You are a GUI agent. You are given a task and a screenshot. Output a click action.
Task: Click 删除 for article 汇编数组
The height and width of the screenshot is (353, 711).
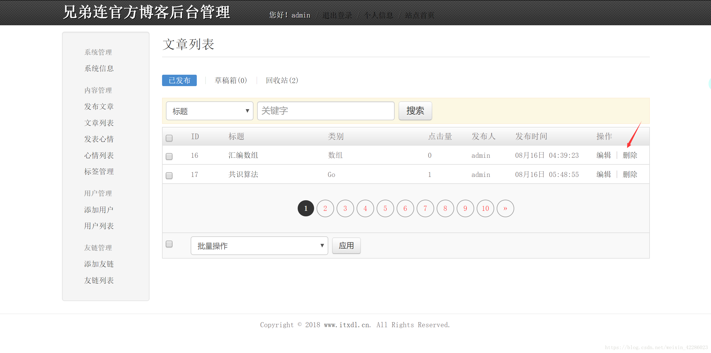pos(630,155)
